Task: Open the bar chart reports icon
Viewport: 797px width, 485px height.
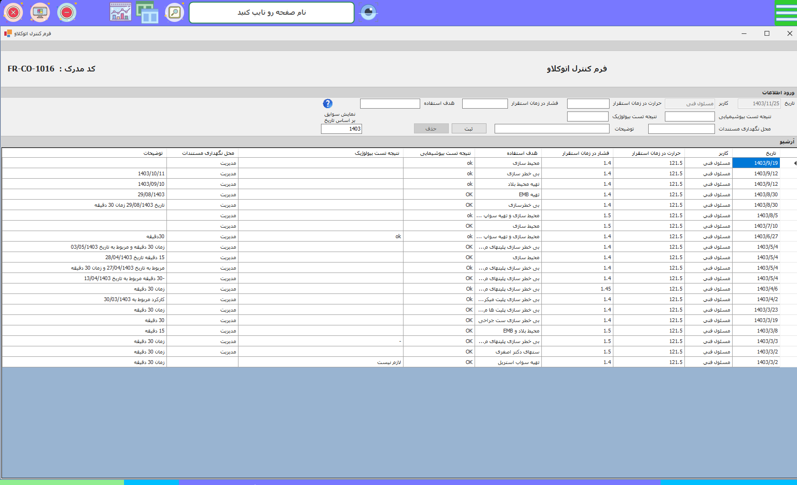Action: (120, 12)
